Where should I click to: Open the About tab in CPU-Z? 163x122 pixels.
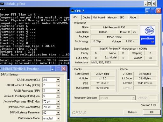pos(133,18)
